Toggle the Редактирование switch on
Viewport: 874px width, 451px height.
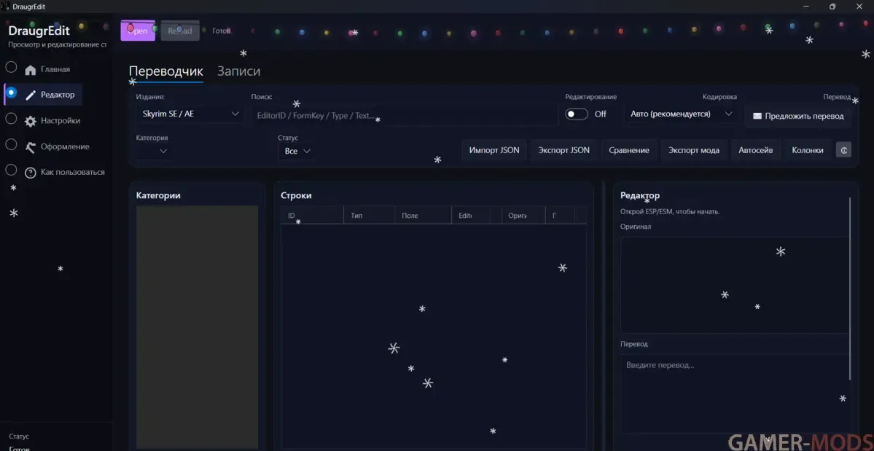coord(577,114)
